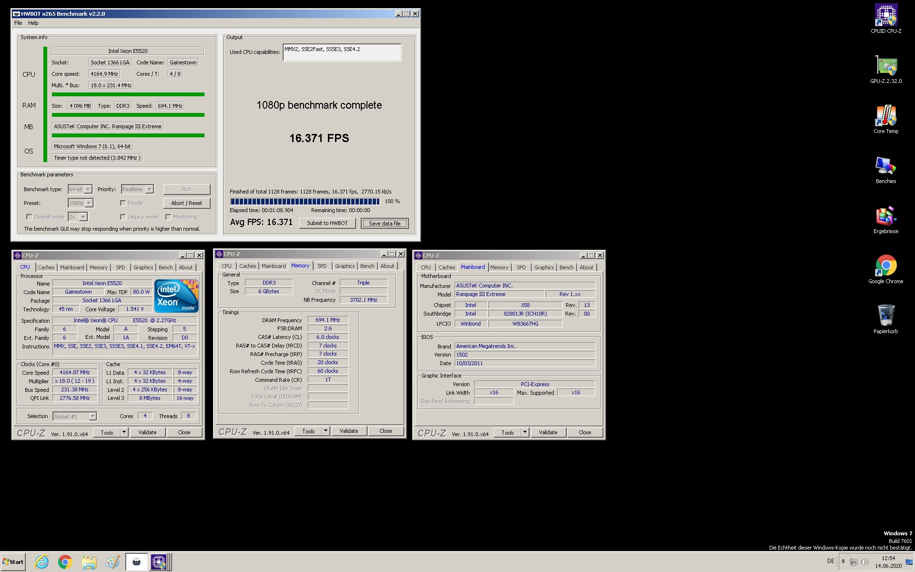This screenshot has width=915, height=572.
Task: Switch to Bench tab in the CPU-tab CPU-Z window
Action: tap(166, 267)
